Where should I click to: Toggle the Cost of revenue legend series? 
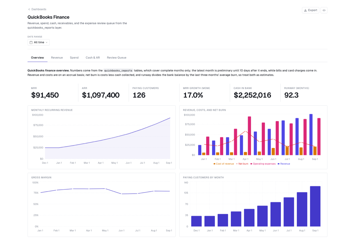(224, 164)
